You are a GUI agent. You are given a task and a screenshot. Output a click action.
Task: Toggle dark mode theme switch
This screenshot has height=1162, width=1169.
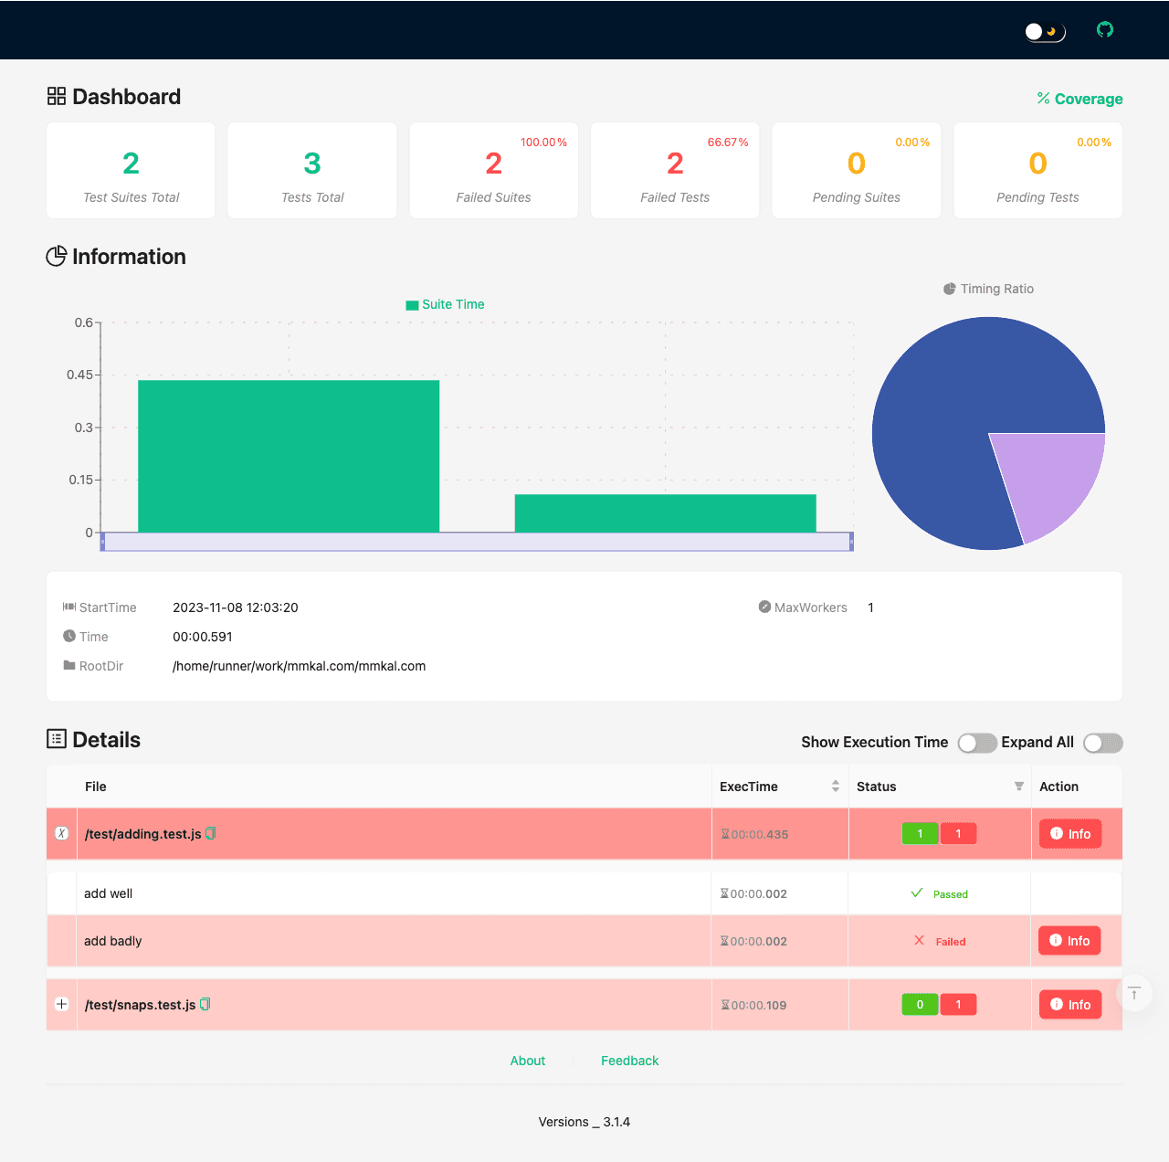(x=1045, y=32)
